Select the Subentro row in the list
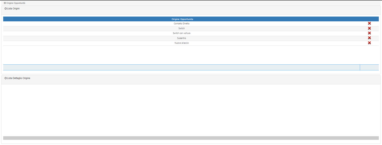 coord(182,38)
